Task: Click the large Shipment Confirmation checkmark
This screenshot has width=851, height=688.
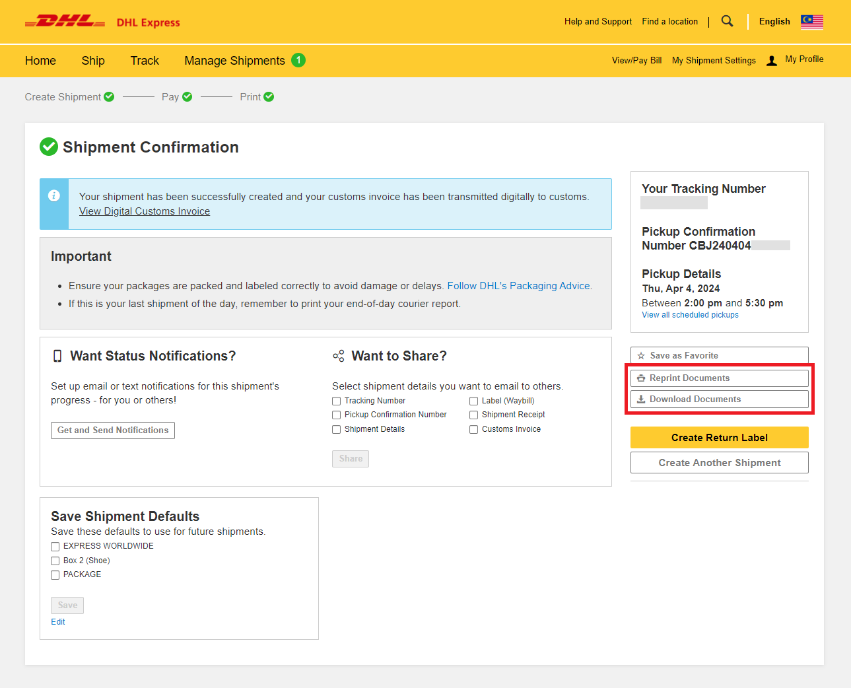Action: pyautogui.click(x=49, y=147)
